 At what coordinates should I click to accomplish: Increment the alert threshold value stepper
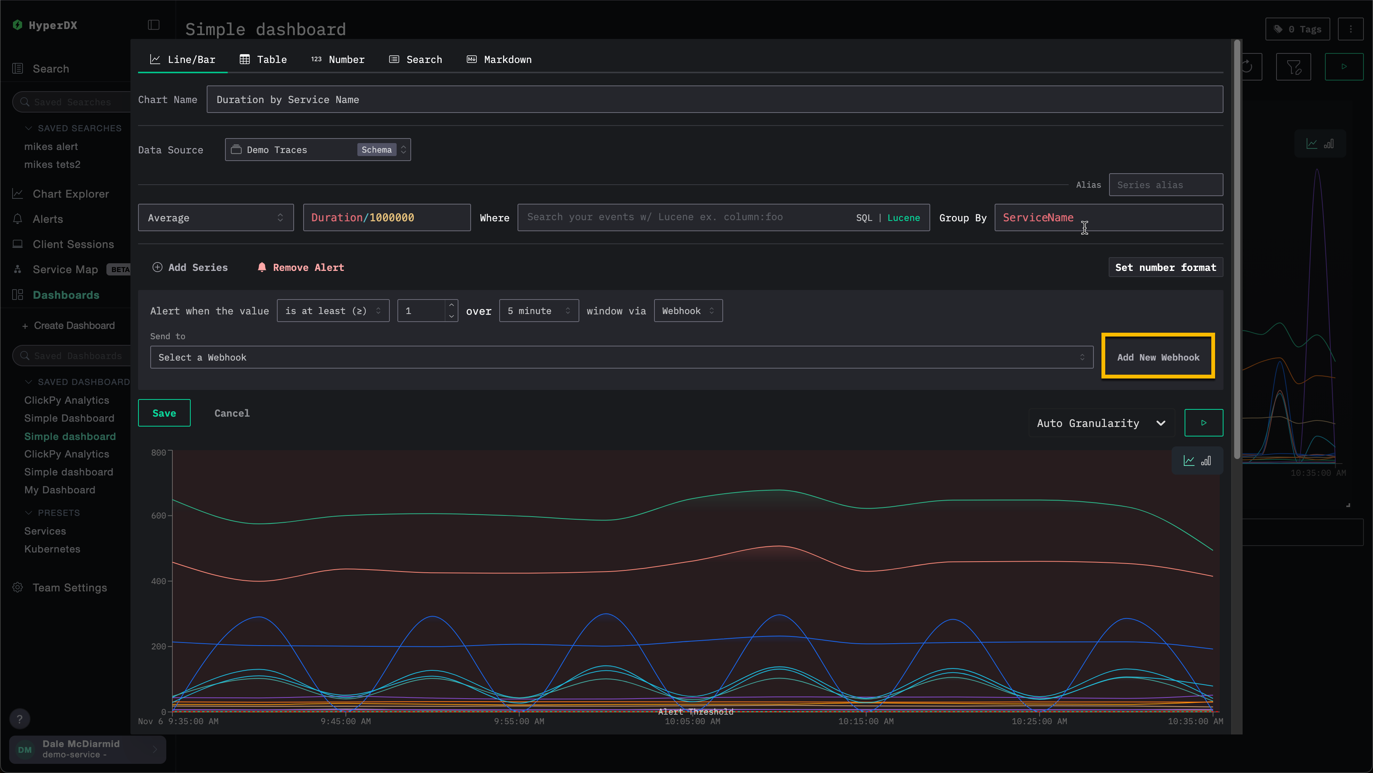[x=452, y=305]
